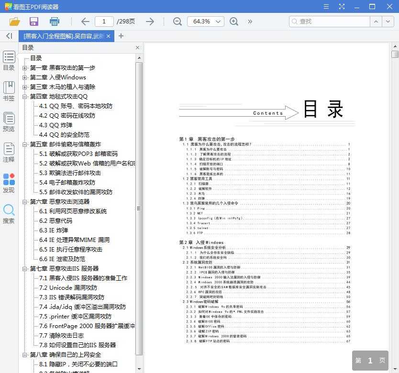Open the zoom level dropdown showing 64.3%

(x=205, y=22)
